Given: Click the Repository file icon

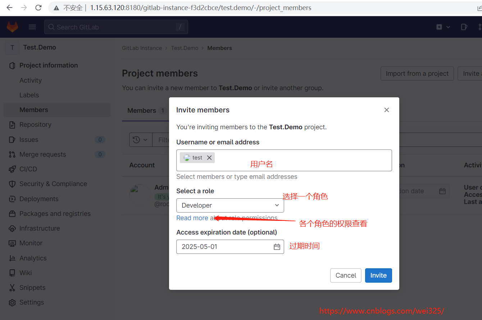Looking at the screenshot, I should tap(12, 125).
